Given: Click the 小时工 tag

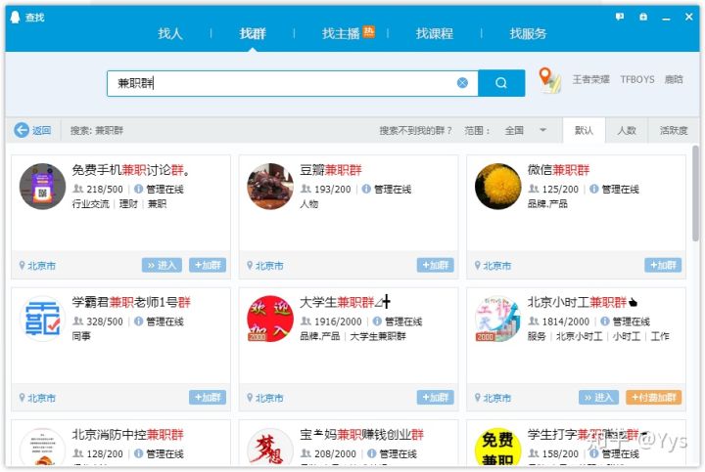Looking at the screenshot, I should point(627,336).
